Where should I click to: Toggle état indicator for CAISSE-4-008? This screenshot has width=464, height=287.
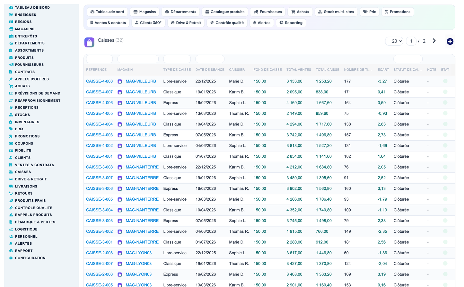[x=445, y=81]
